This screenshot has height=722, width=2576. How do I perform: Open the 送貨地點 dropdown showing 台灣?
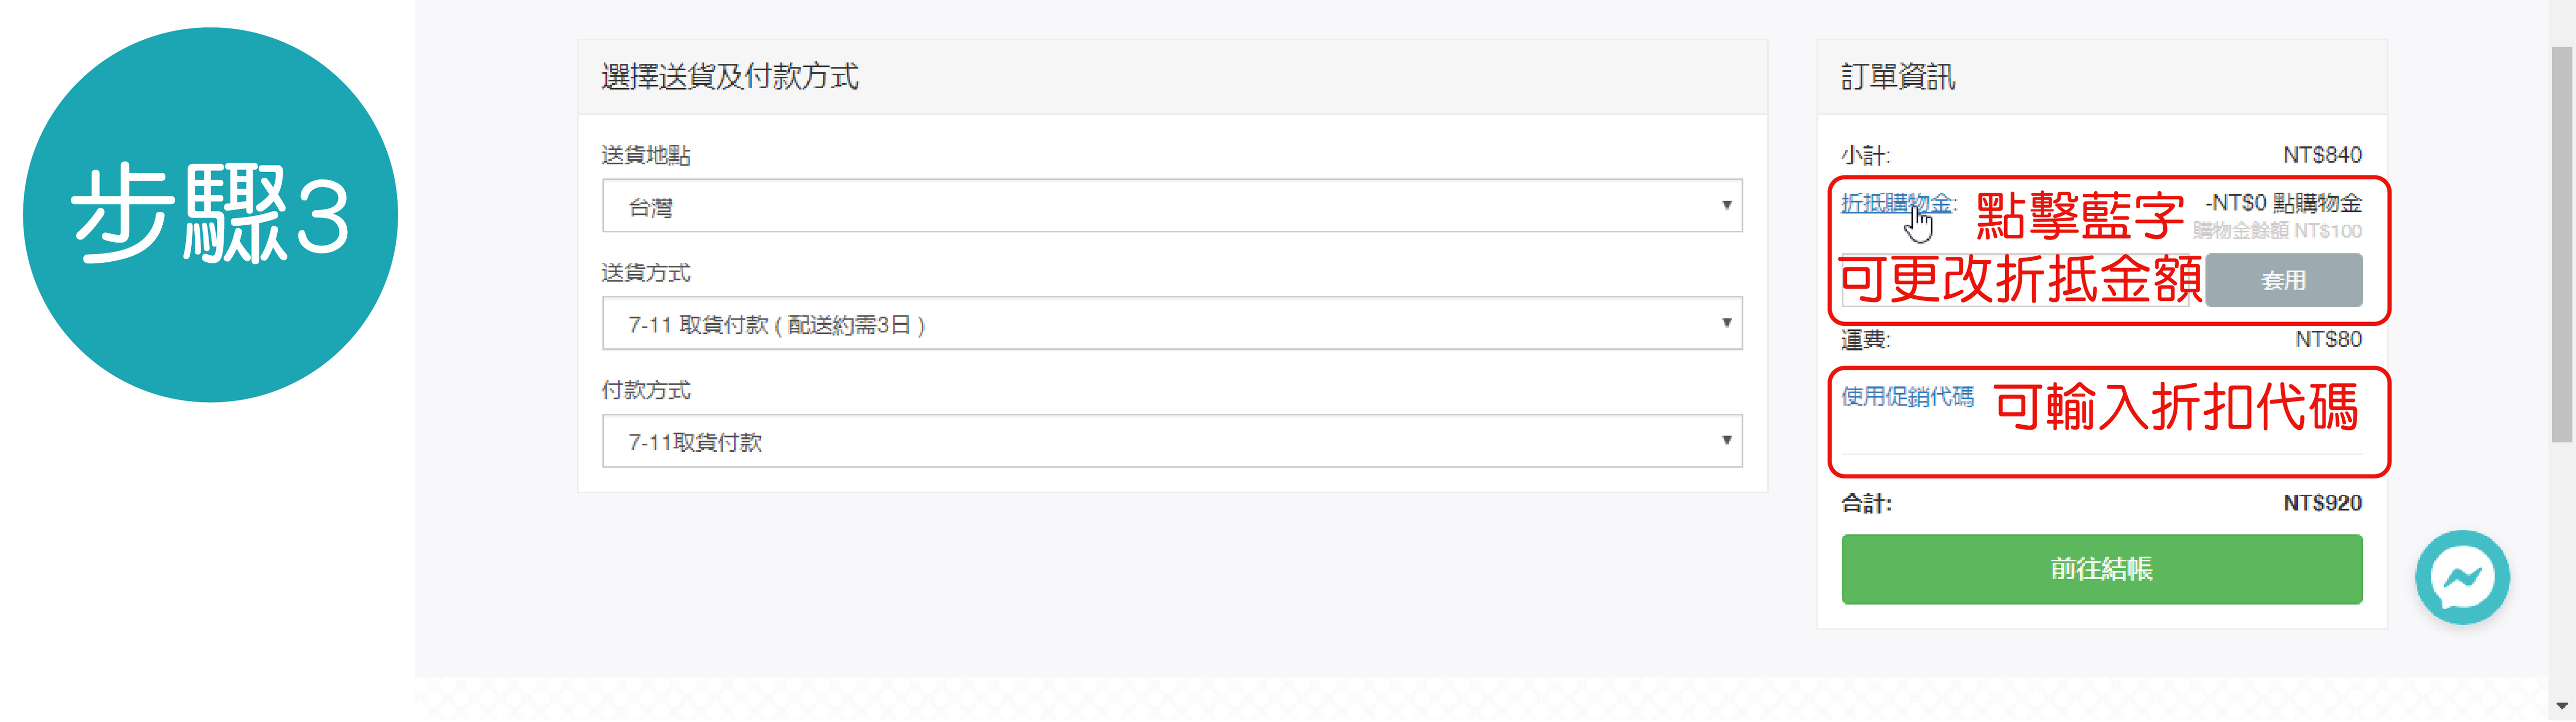click(1170, 206)
